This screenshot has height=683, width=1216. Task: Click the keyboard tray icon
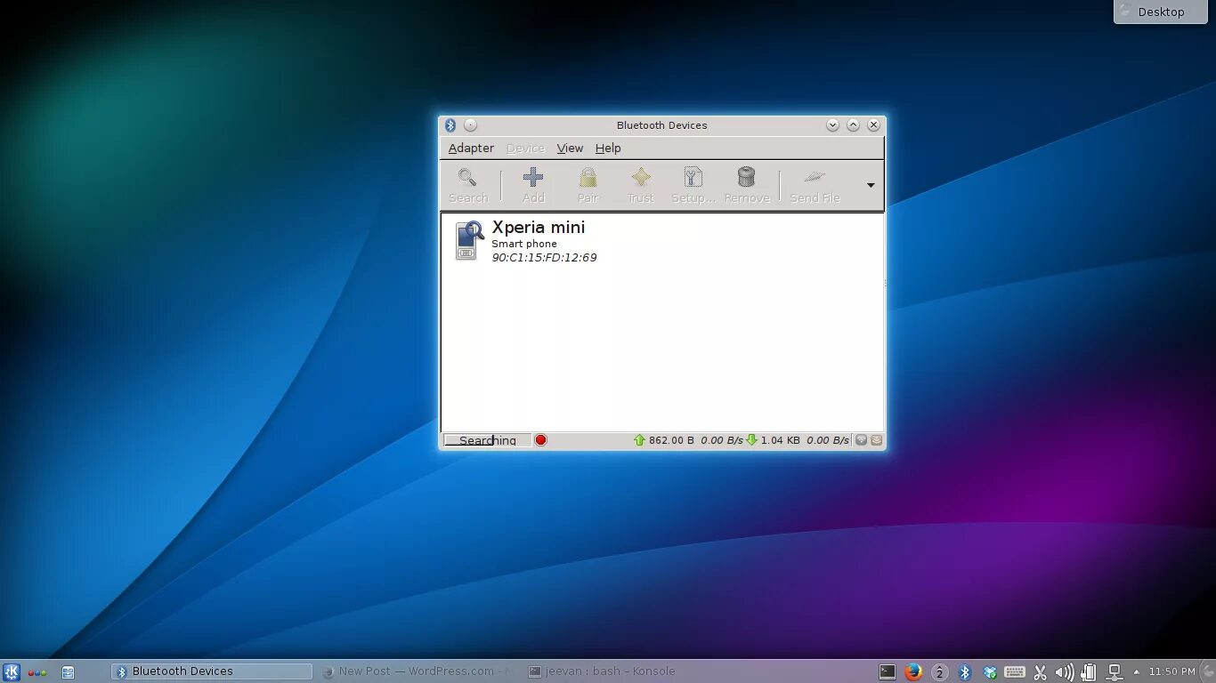[x=1015, y=672]
